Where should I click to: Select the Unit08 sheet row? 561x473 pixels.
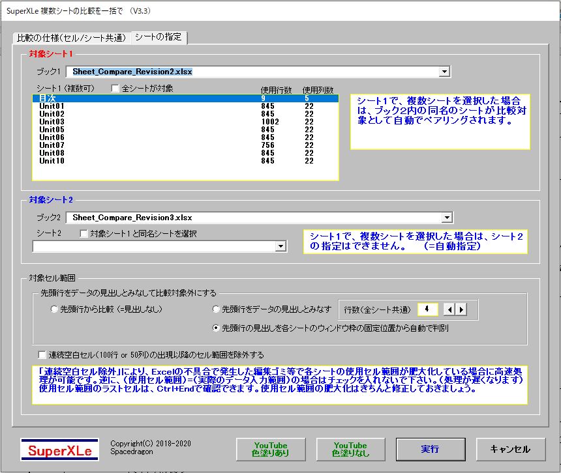click(x=185, y=153)
